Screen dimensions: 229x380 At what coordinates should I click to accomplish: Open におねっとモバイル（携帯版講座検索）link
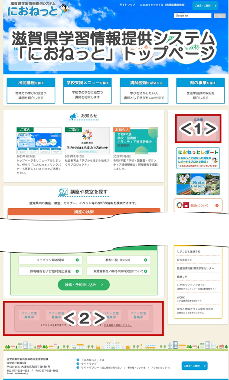click(163, 5)
